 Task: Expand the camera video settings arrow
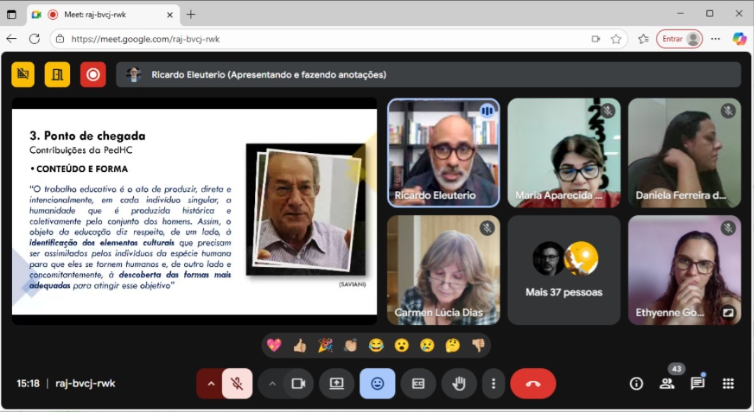click(272, 383)
